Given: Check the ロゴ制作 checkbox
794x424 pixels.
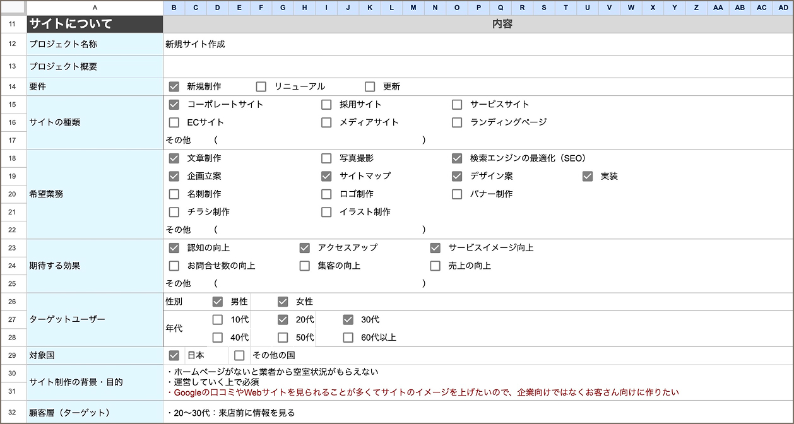Looking at the screenshot, I should coord(326,194).
